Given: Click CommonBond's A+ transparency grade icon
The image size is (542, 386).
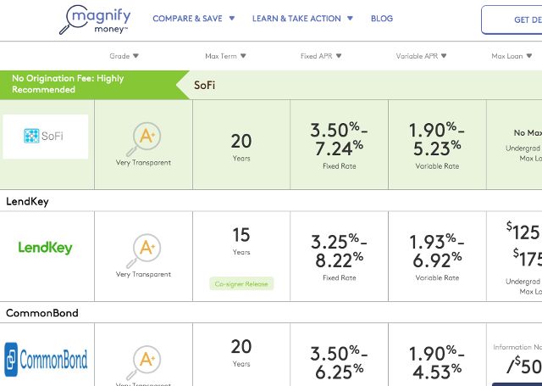Looking at the screenshot, I should pos(143,360).
